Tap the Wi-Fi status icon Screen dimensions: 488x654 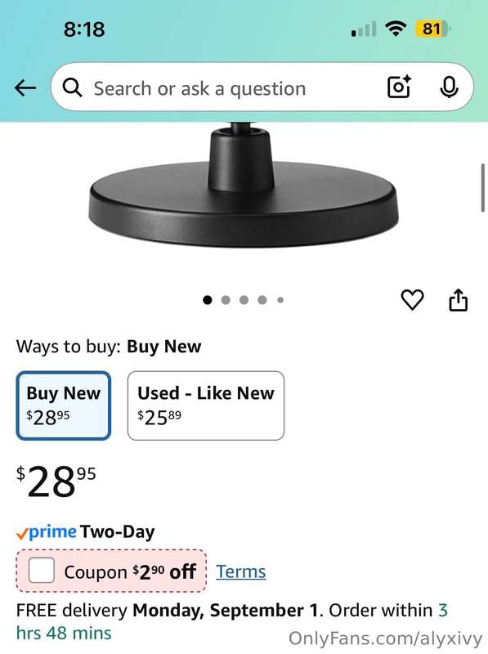point(396,29)
